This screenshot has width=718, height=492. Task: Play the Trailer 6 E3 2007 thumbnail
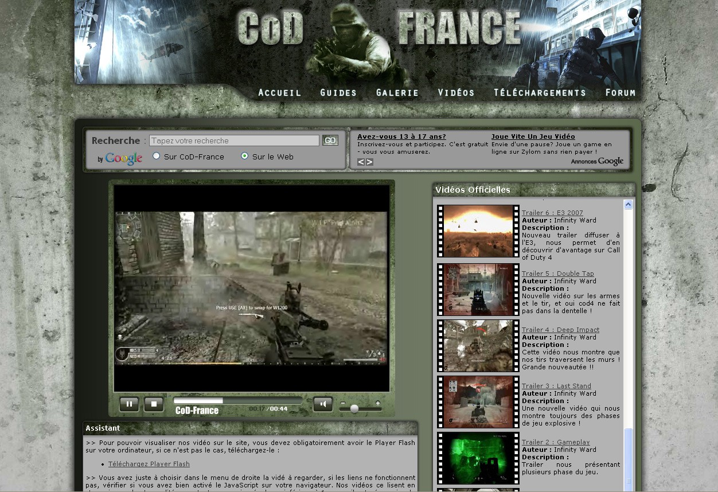pos(478,231)
